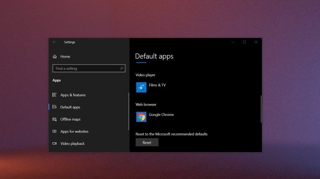Click the Default apps page vertical scrollbar
The width and height of the screenshot is (320, 179).
[x=261, y=109]
